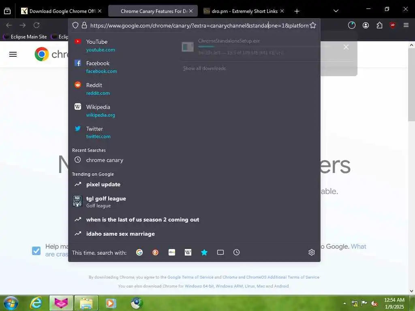
Task: Select Reddit suggestion
Action: click(x=194, y=89)
